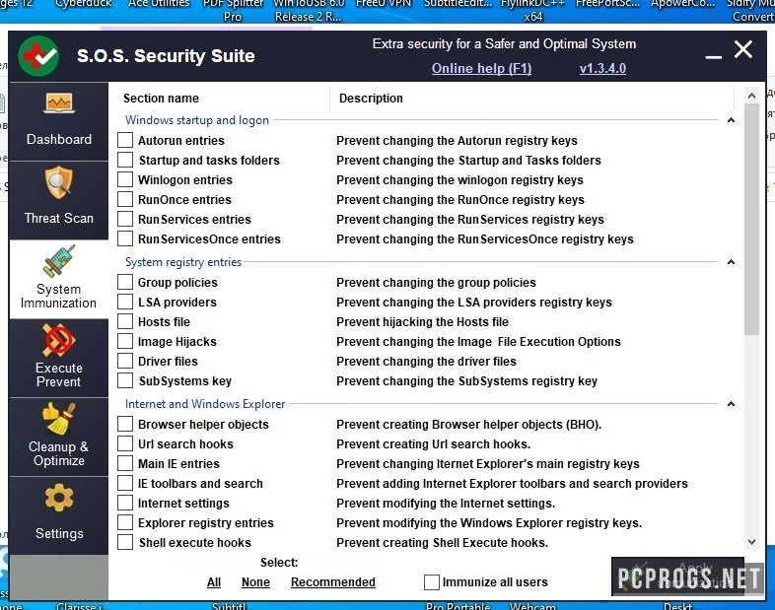
Task: Collapse Internet and Windows Explorer section
Action: coord(731,403)
